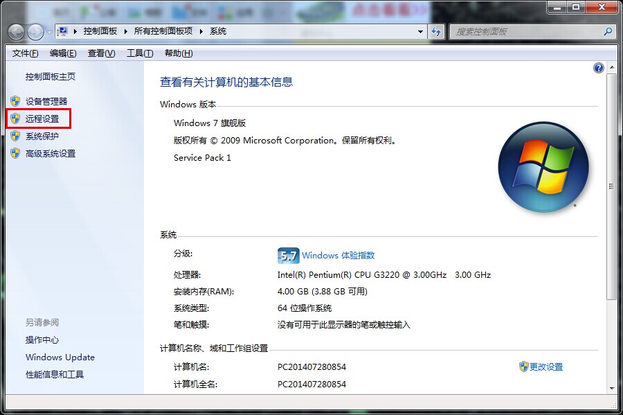Click shield icon next to 设备管理器
Image resolution: width=623 pixels, height=415 pixels.
click(x=15, y=101)
